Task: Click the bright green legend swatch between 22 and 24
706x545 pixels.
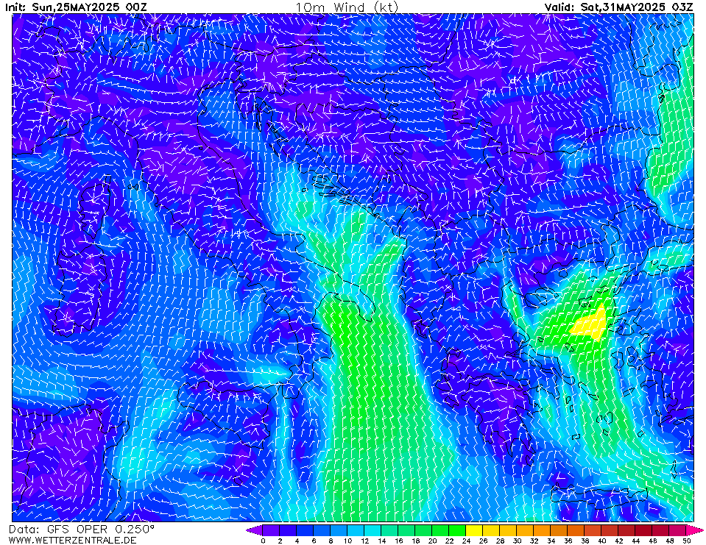Action: pyautogui.click(x=457, y=530)
